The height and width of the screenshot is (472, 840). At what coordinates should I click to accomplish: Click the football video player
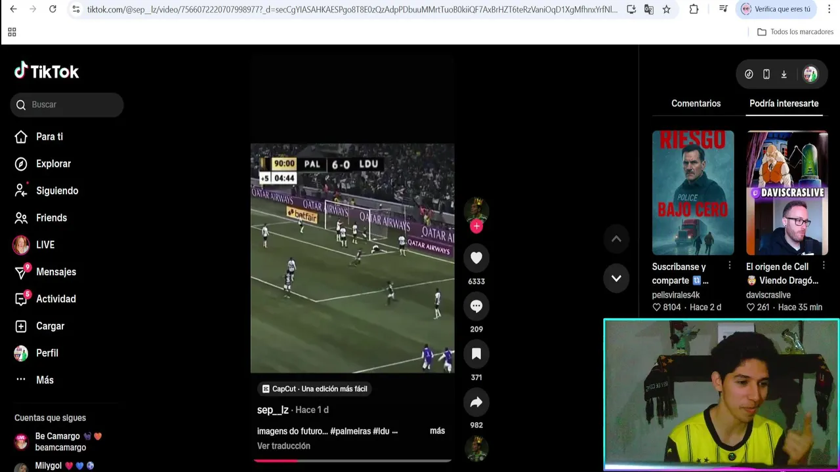coord(352,258)
